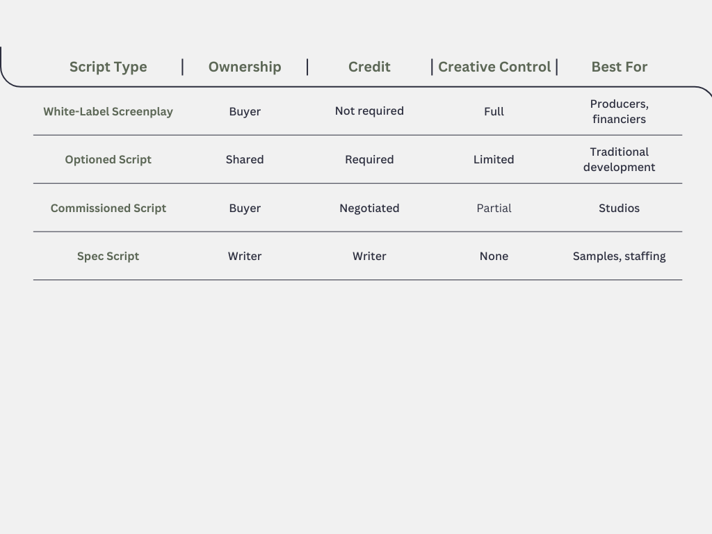Image resolution: width=712 pixels, height=534 pixels.
Task: Click the Writer ownership cell
Action: [x=244, y=256]
